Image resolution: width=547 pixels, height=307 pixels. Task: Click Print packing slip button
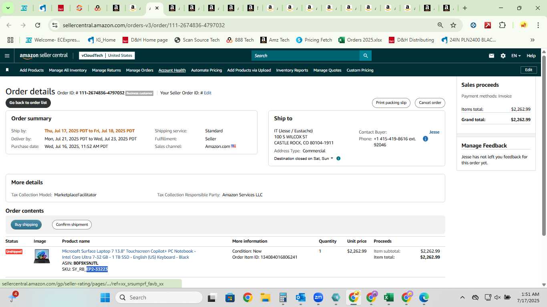[x=391, y=103]
